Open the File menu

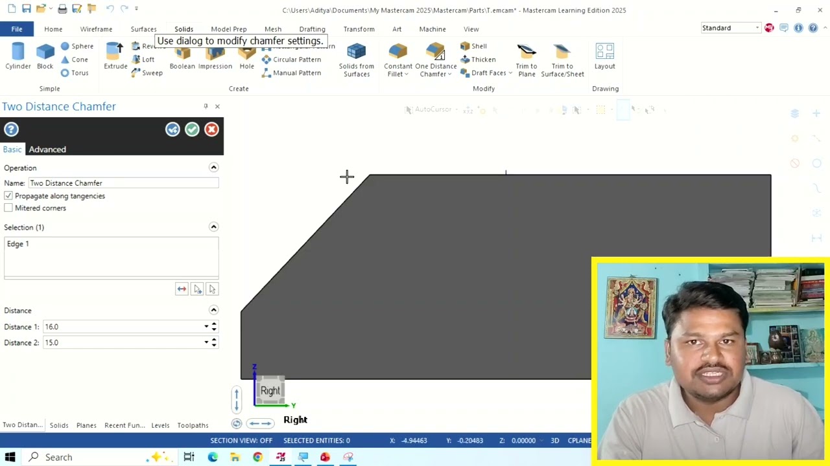[x=17, y=29]
